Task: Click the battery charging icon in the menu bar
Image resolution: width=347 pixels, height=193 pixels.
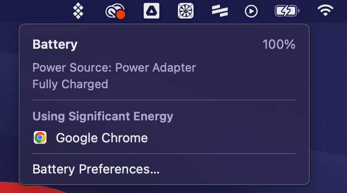Action: (287, 11)
